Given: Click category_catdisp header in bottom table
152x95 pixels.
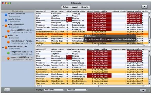Looking at the screenshot, I should tap(102, 49).
